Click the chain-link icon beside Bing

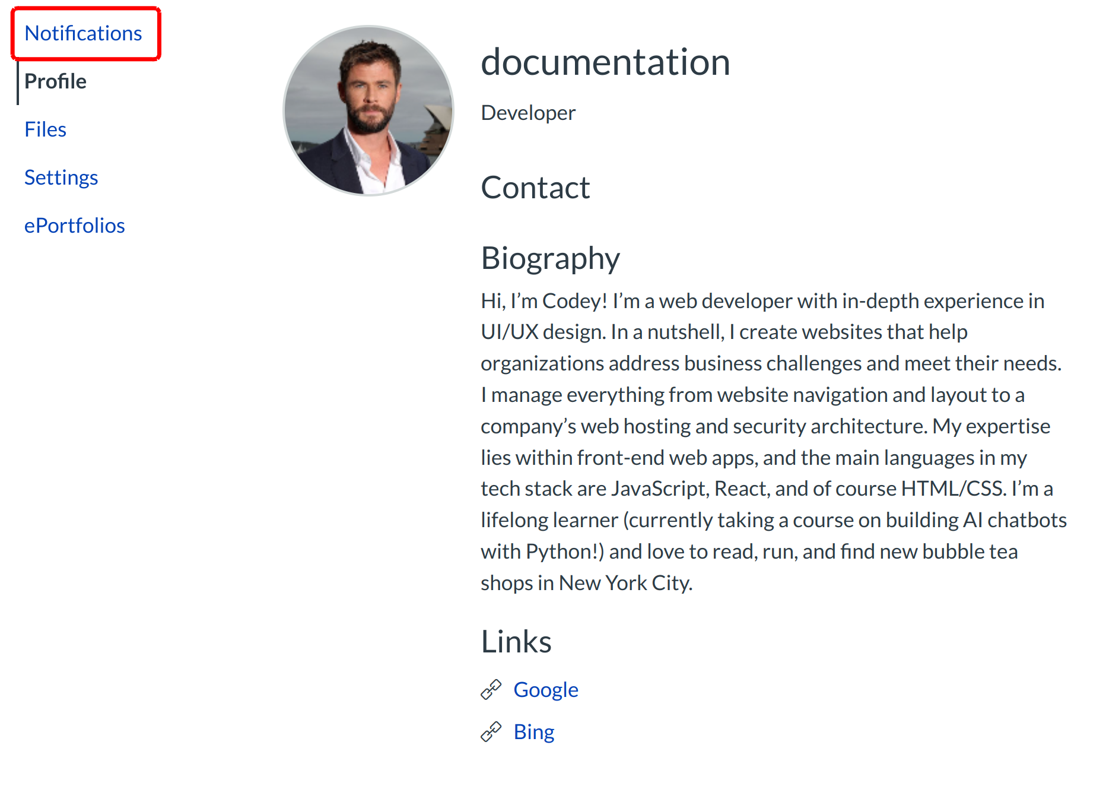[x=491, y=731]
